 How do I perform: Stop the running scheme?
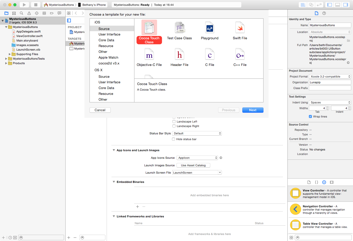36,5
